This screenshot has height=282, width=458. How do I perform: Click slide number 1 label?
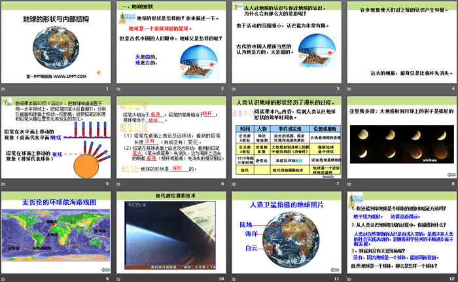pos(107,88)
